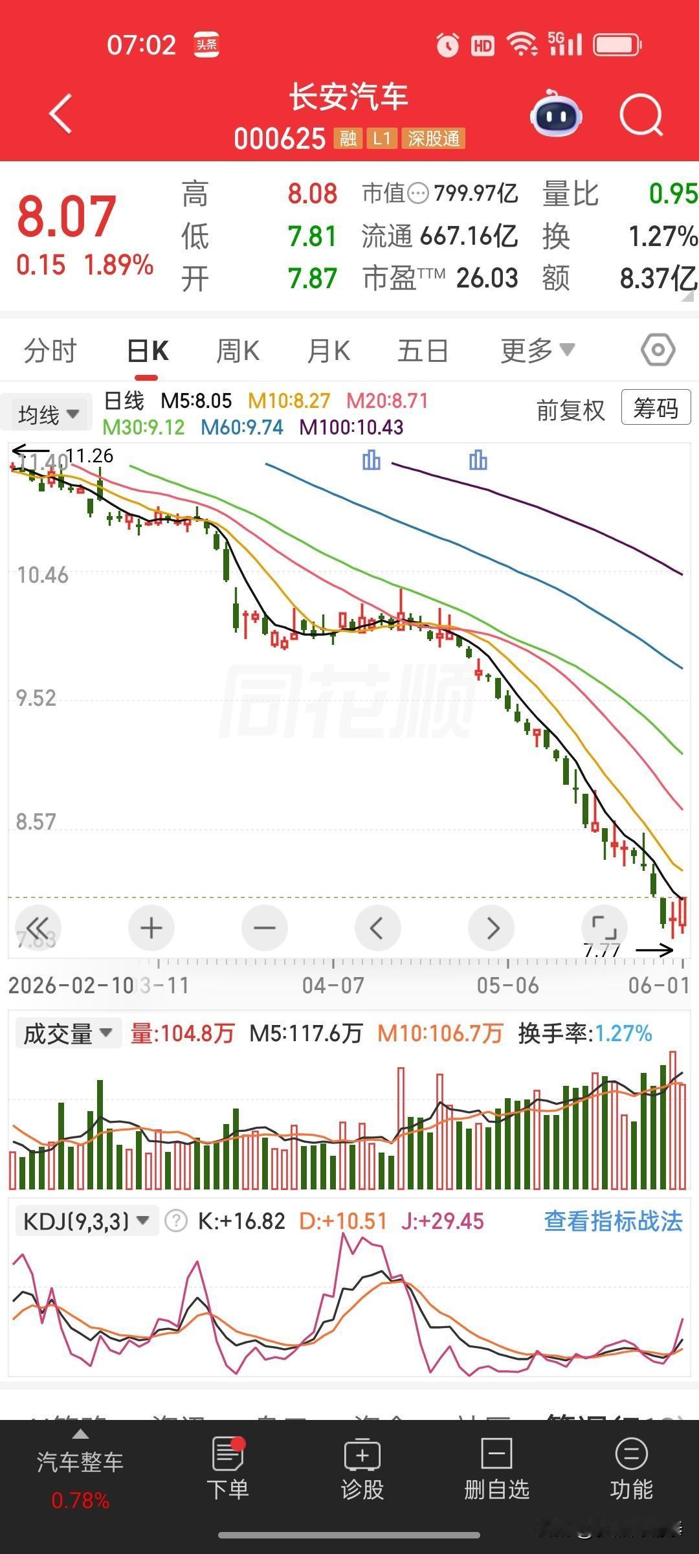Switch to 周K tab
Screen dimensions: 699x1554
coord(238,351)
